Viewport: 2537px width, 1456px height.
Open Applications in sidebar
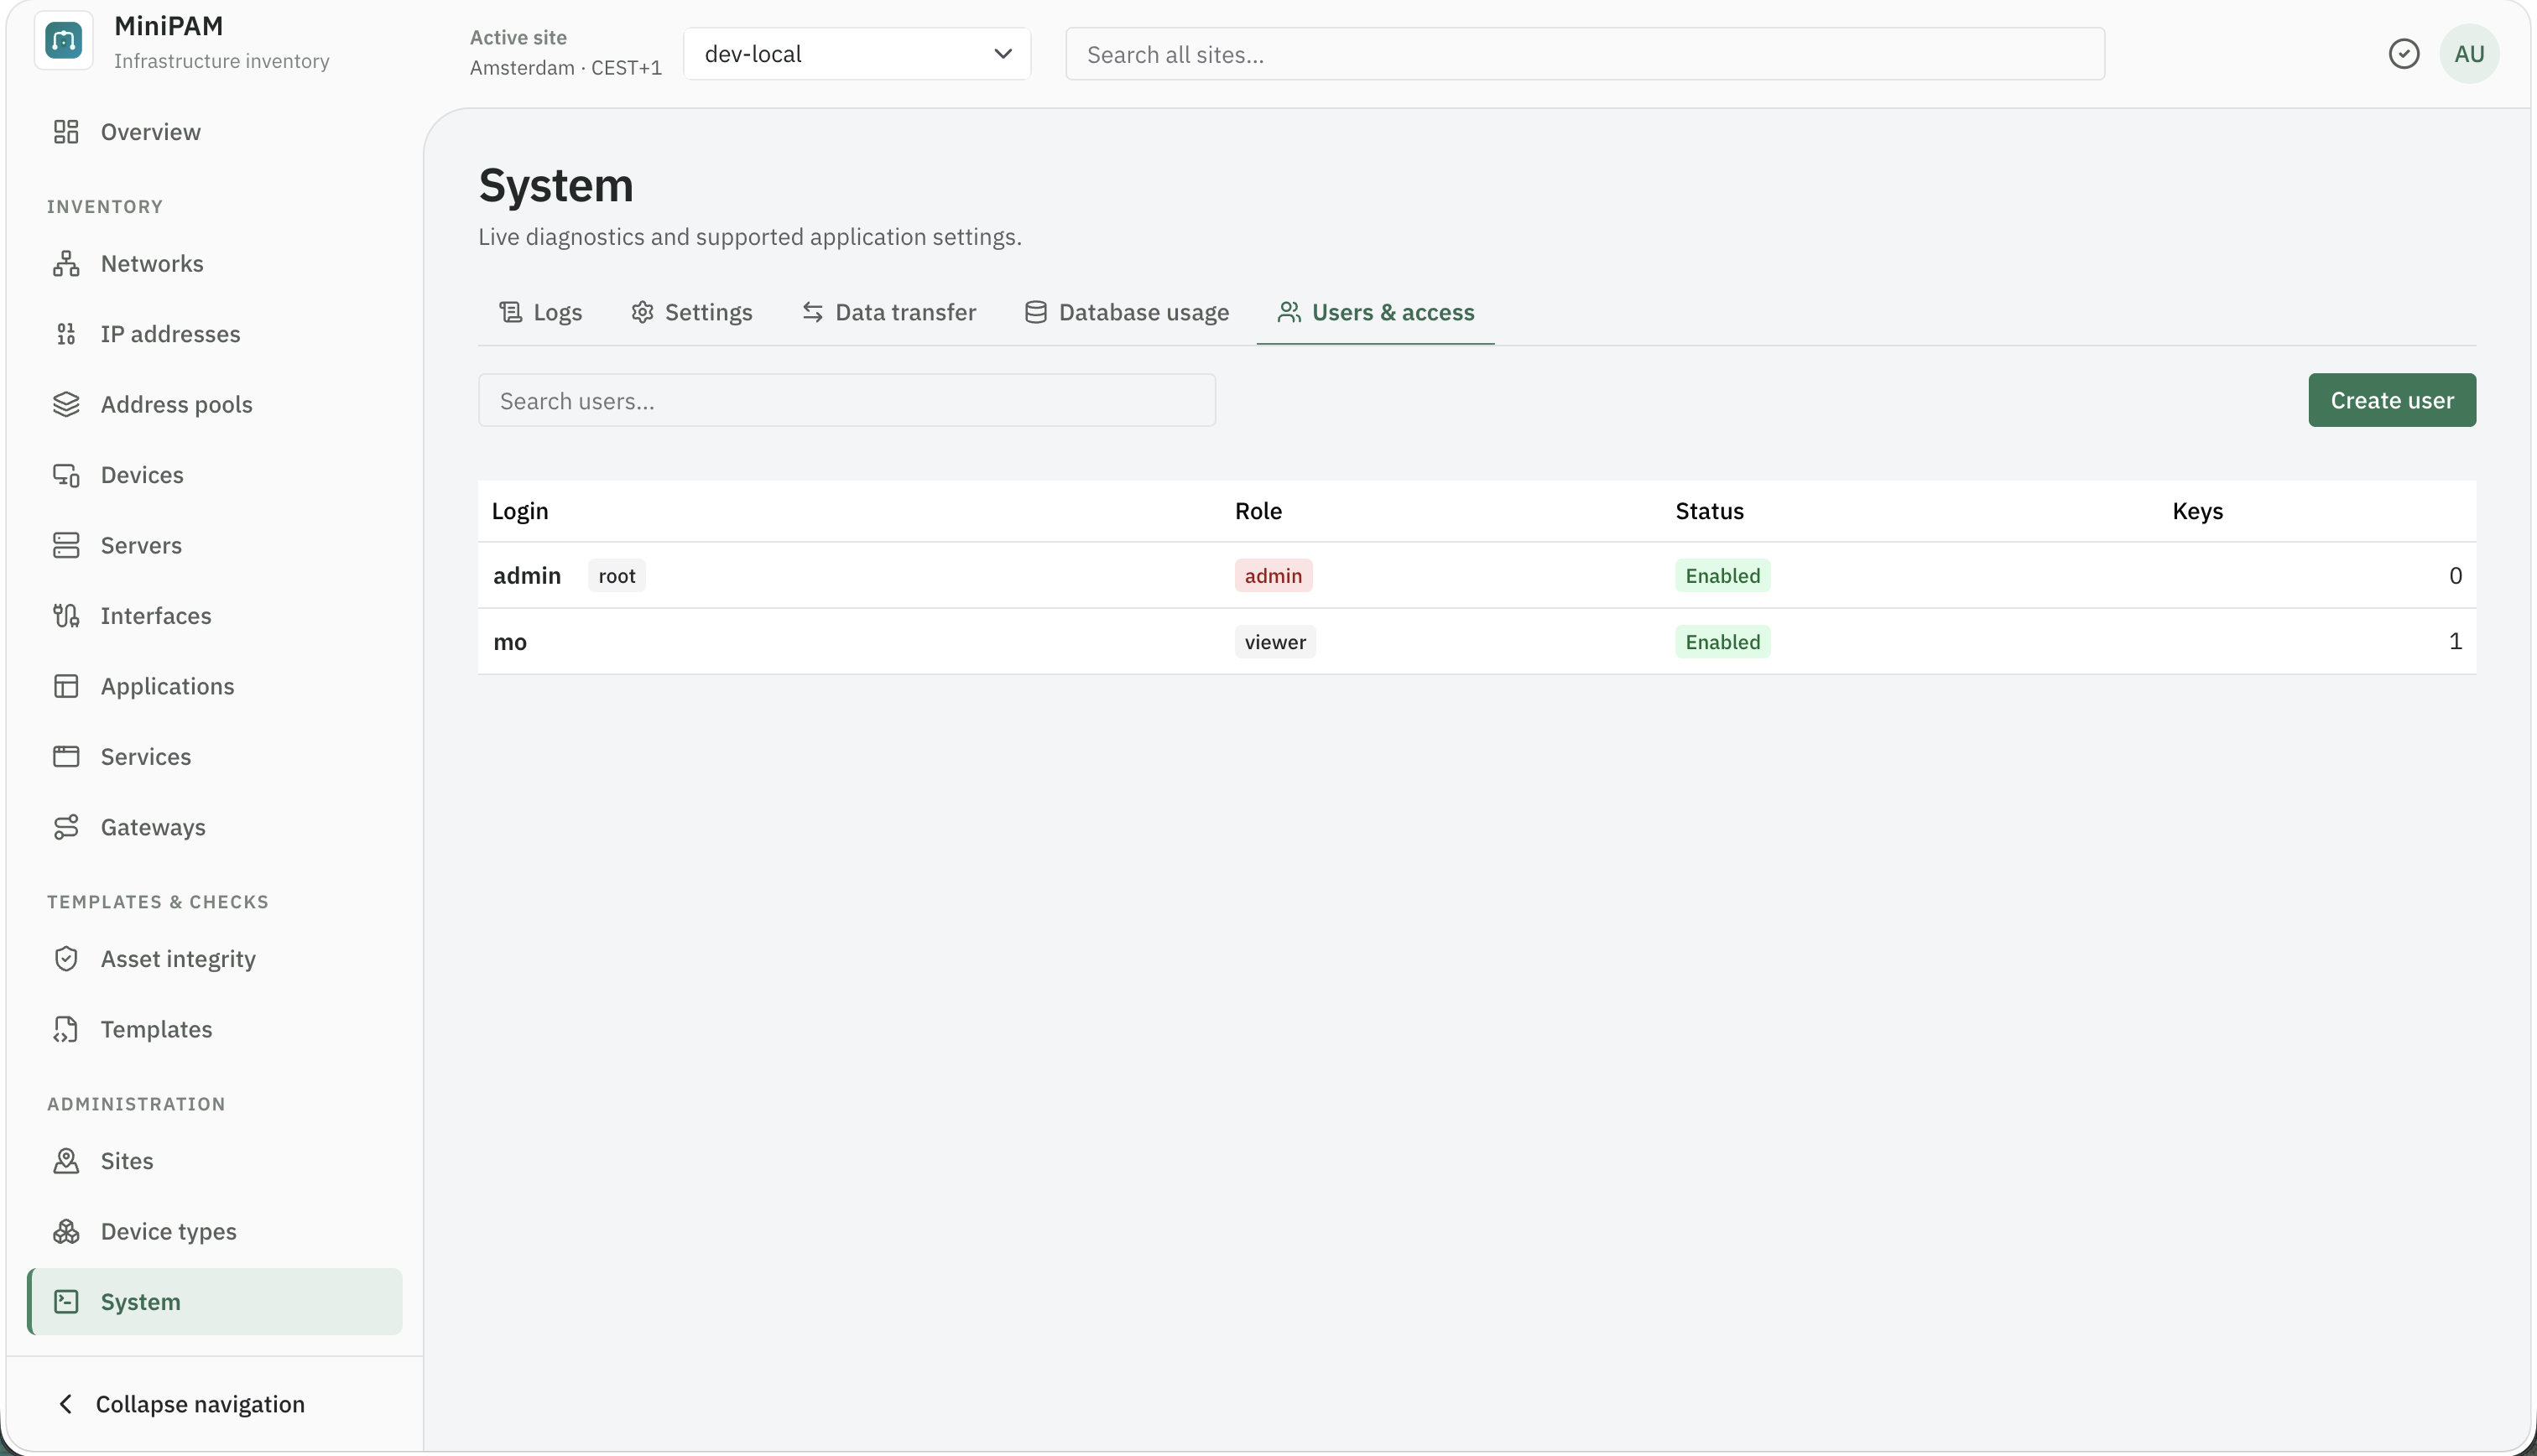click(x=215, y=687)
